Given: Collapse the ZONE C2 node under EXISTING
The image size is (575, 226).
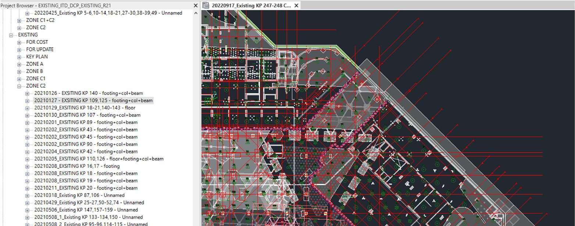Looking at the screenshot, I should coord(19,86).
